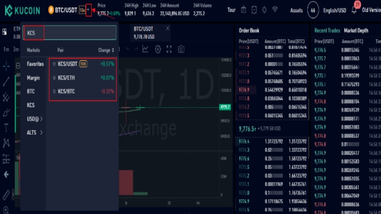Enter fullscreen chart mode
Screen dimensions: 381x214
point(170,49)
